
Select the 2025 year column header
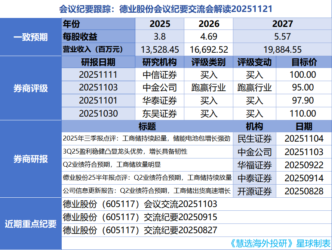click(x=160, y=24)
